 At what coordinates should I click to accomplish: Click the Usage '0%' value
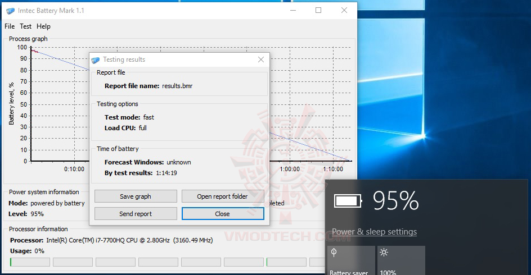39,251
